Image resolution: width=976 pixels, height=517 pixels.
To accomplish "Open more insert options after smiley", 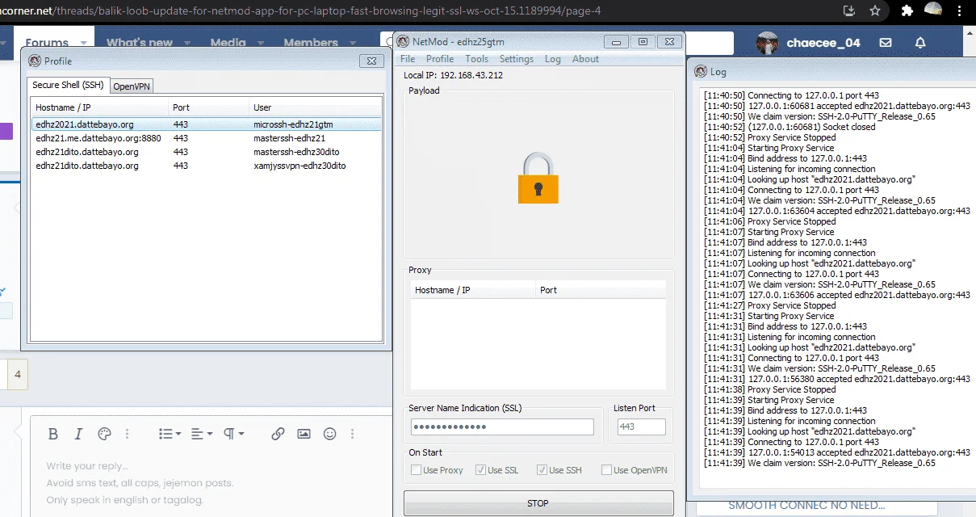I will click(x=352, y=434).
